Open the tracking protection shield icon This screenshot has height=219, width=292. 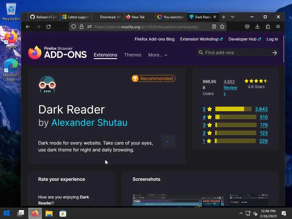point(74,27)
